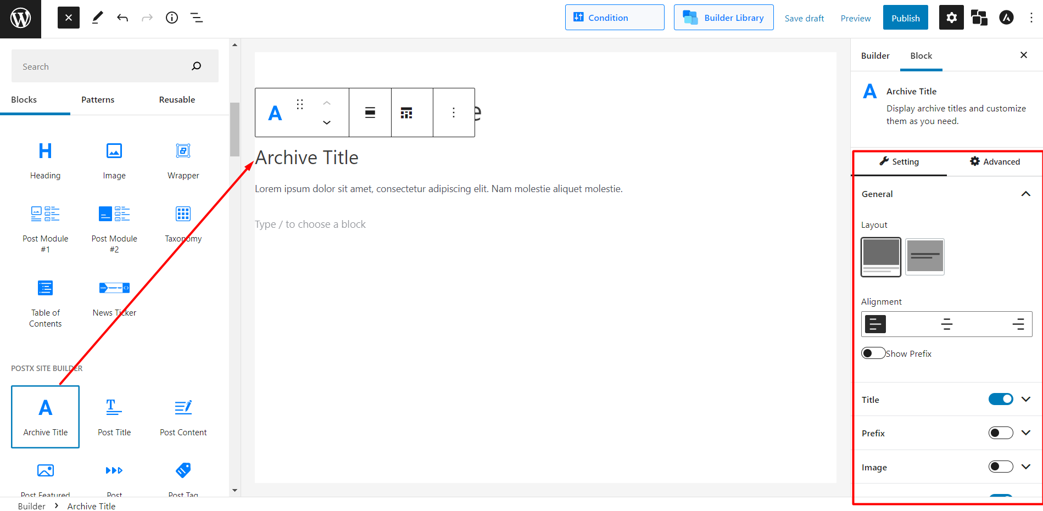Click the search magnifier icon
The image size is (1043, 511).
[x=197, y=66]
